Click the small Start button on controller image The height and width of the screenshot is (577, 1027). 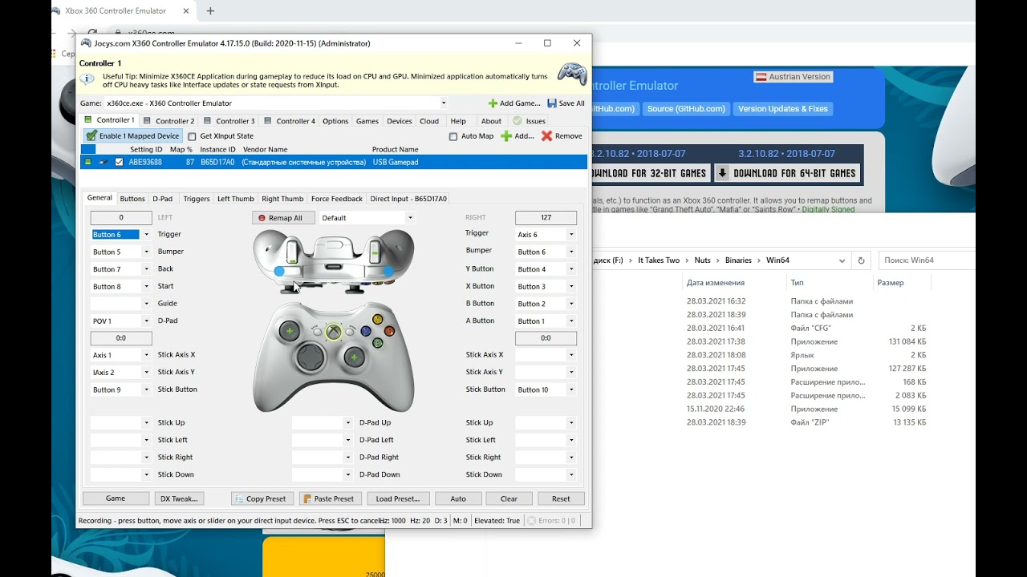(x=351, y=331)
